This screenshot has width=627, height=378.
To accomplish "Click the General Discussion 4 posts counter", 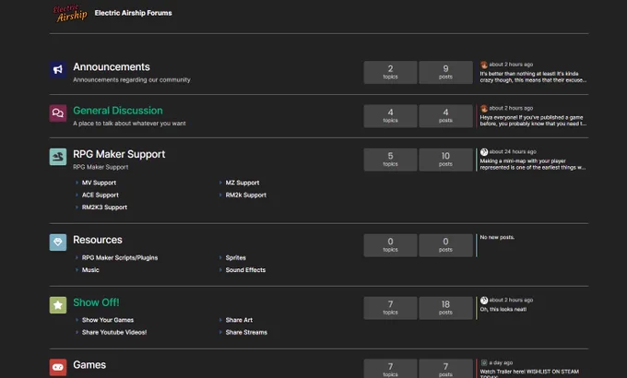I will click(445, 116).
